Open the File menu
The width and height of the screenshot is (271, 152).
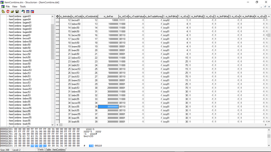tap(8, 7)
